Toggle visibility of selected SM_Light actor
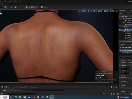Viewport: 132px width, 99px height. click(120, 30)
